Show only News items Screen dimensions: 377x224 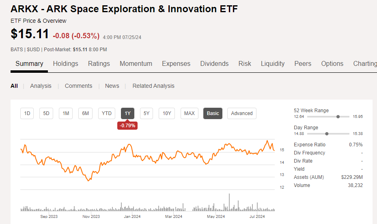(112, 86)
